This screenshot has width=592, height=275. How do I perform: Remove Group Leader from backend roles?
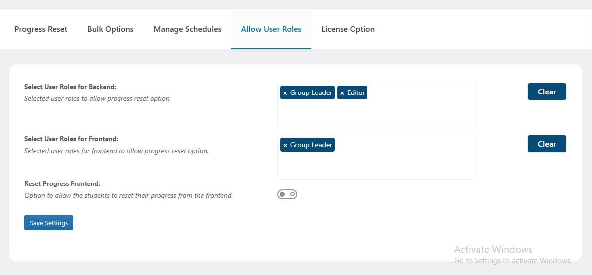(x=285, y=93)
